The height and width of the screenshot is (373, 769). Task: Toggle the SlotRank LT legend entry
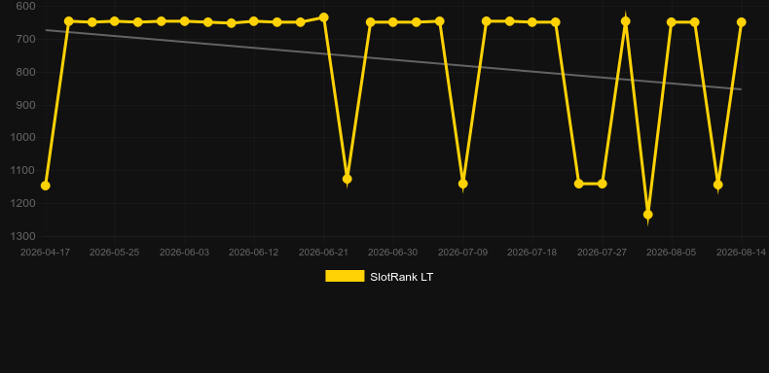pyautogui.click(x=379, y=277)
